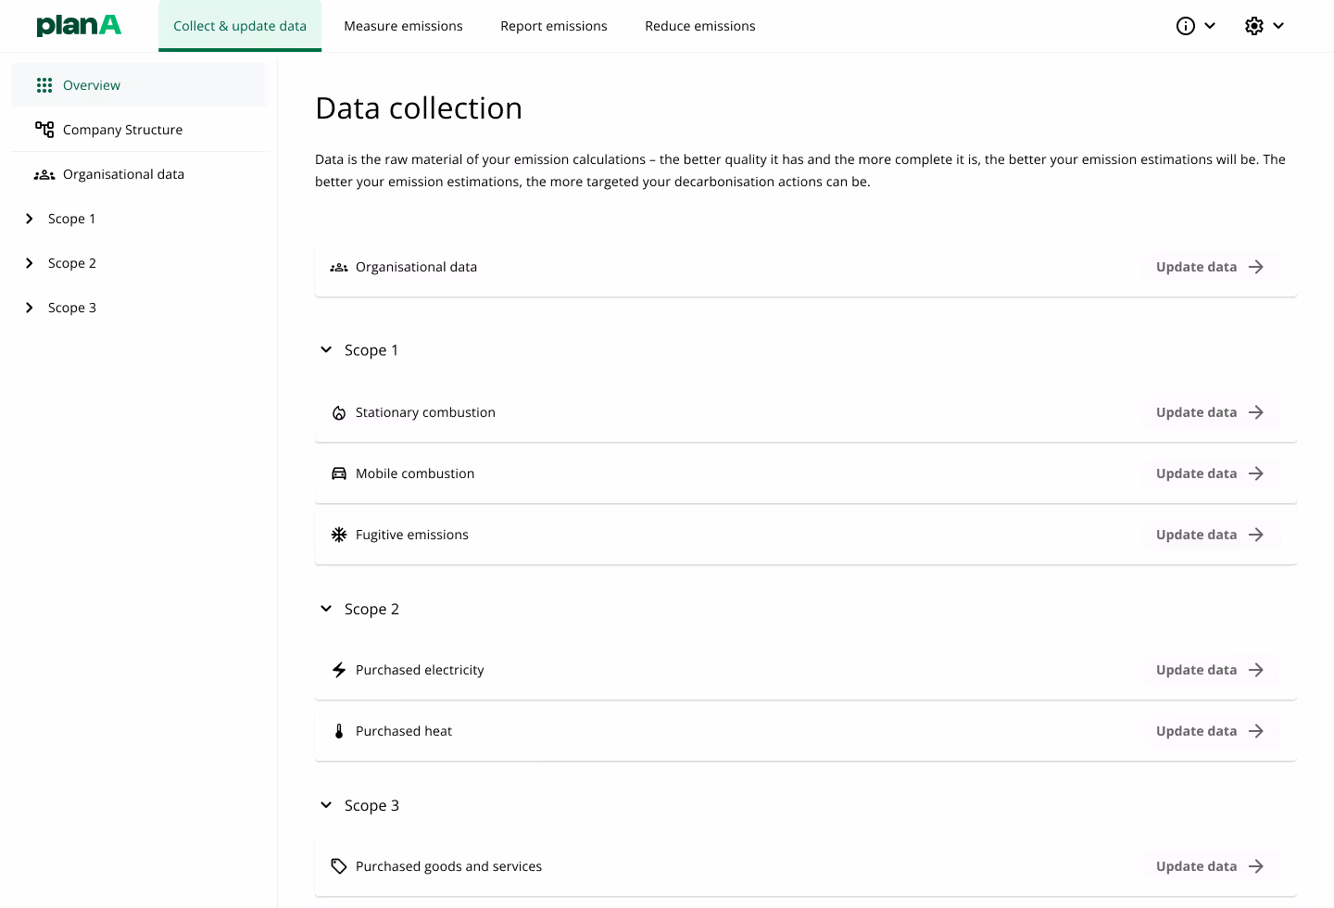Select the Fugitive emissions snowflake icon
Viewport: 1334px width, 908px height.
pos(338,534)
